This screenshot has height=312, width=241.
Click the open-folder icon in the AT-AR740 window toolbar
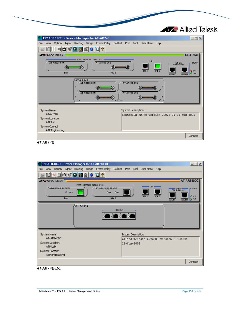coord(42,49)
